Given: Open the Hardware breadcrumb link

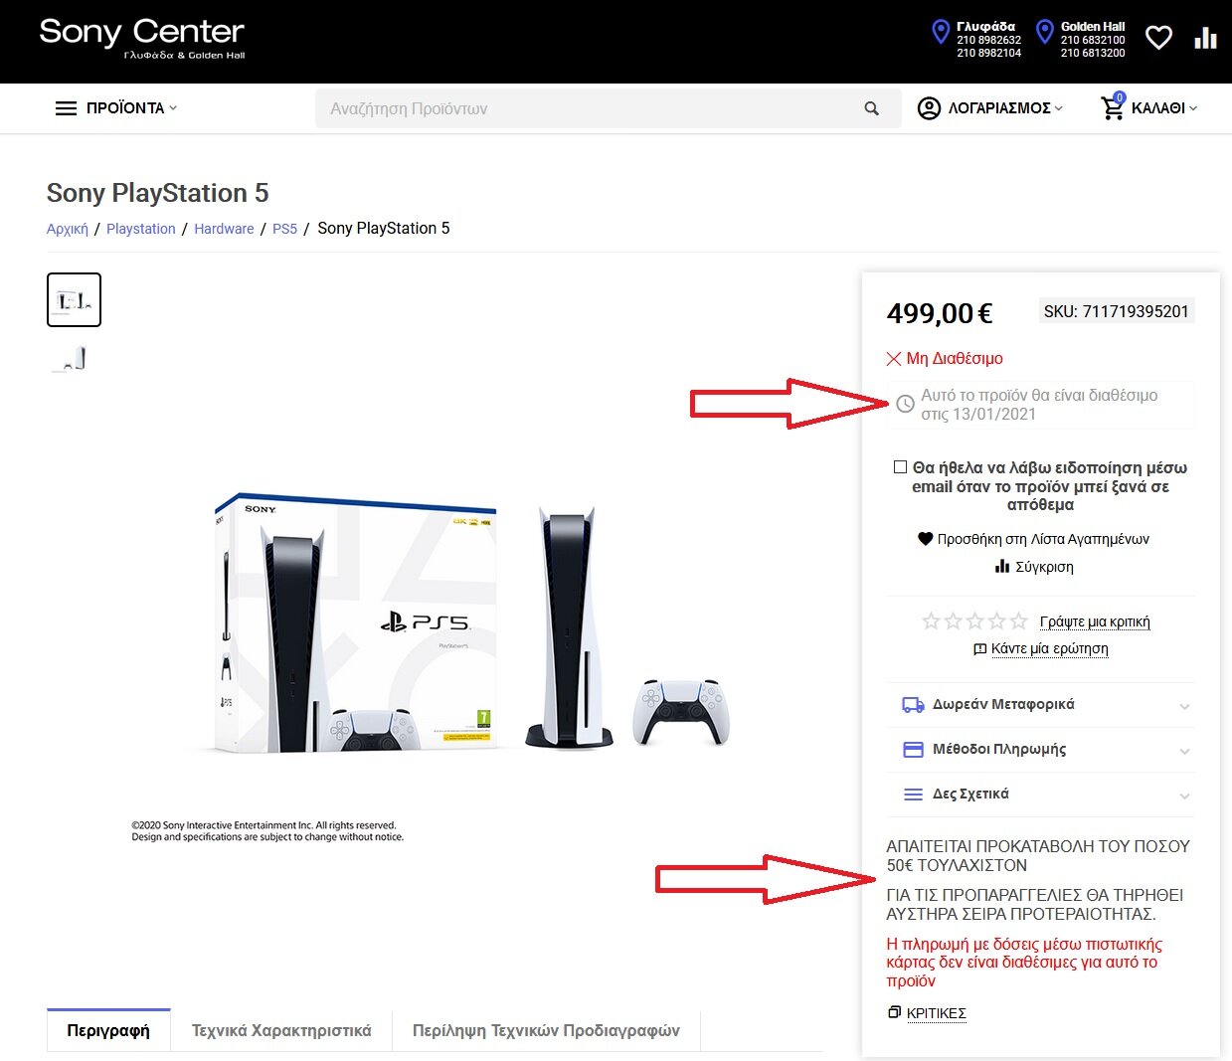Looking at the screenshot, I should [x=224, y=229].
